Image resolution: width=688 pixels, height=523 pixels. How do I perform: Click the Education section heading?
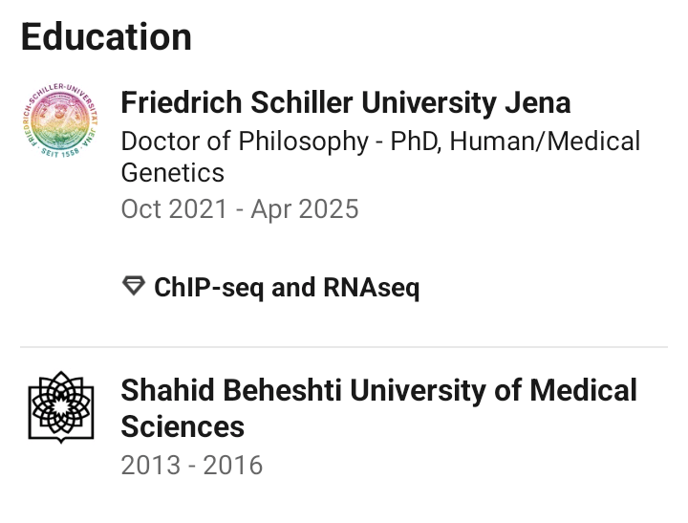(106, 37)
